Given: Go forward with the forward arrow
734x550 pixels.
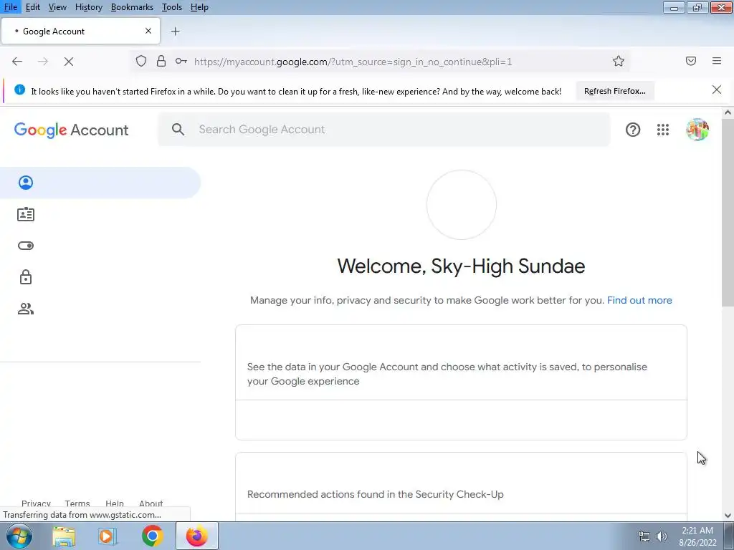Looking at the screenshot, I should coord(43,62).
